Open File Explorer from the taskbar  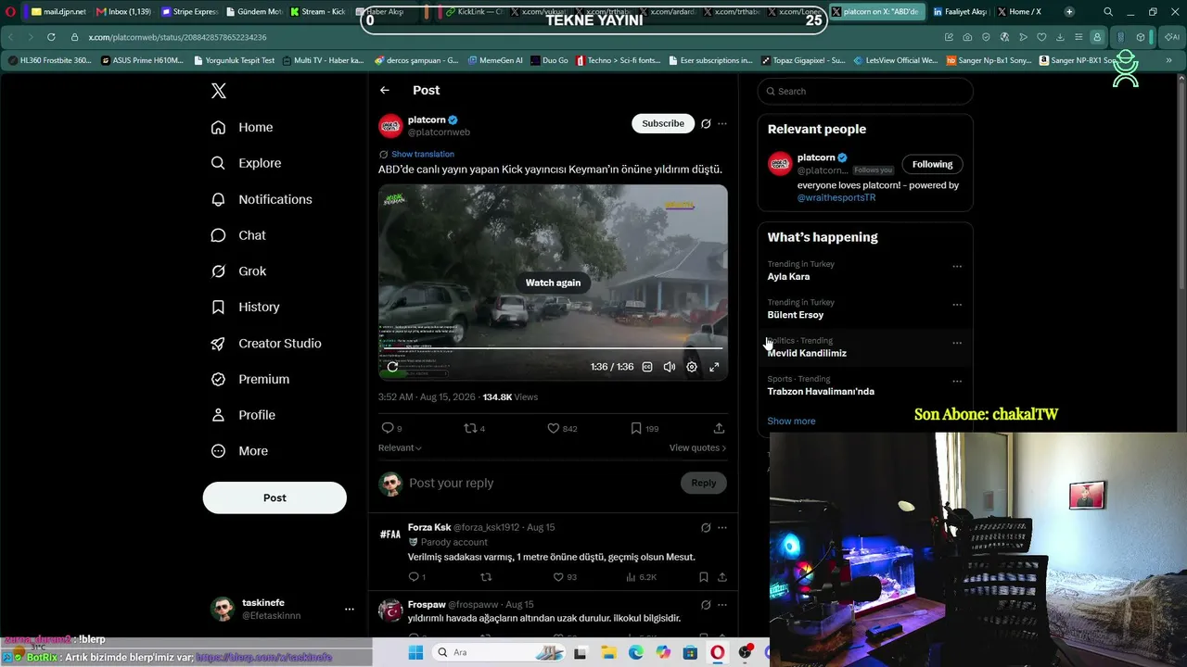coord(608,653)
